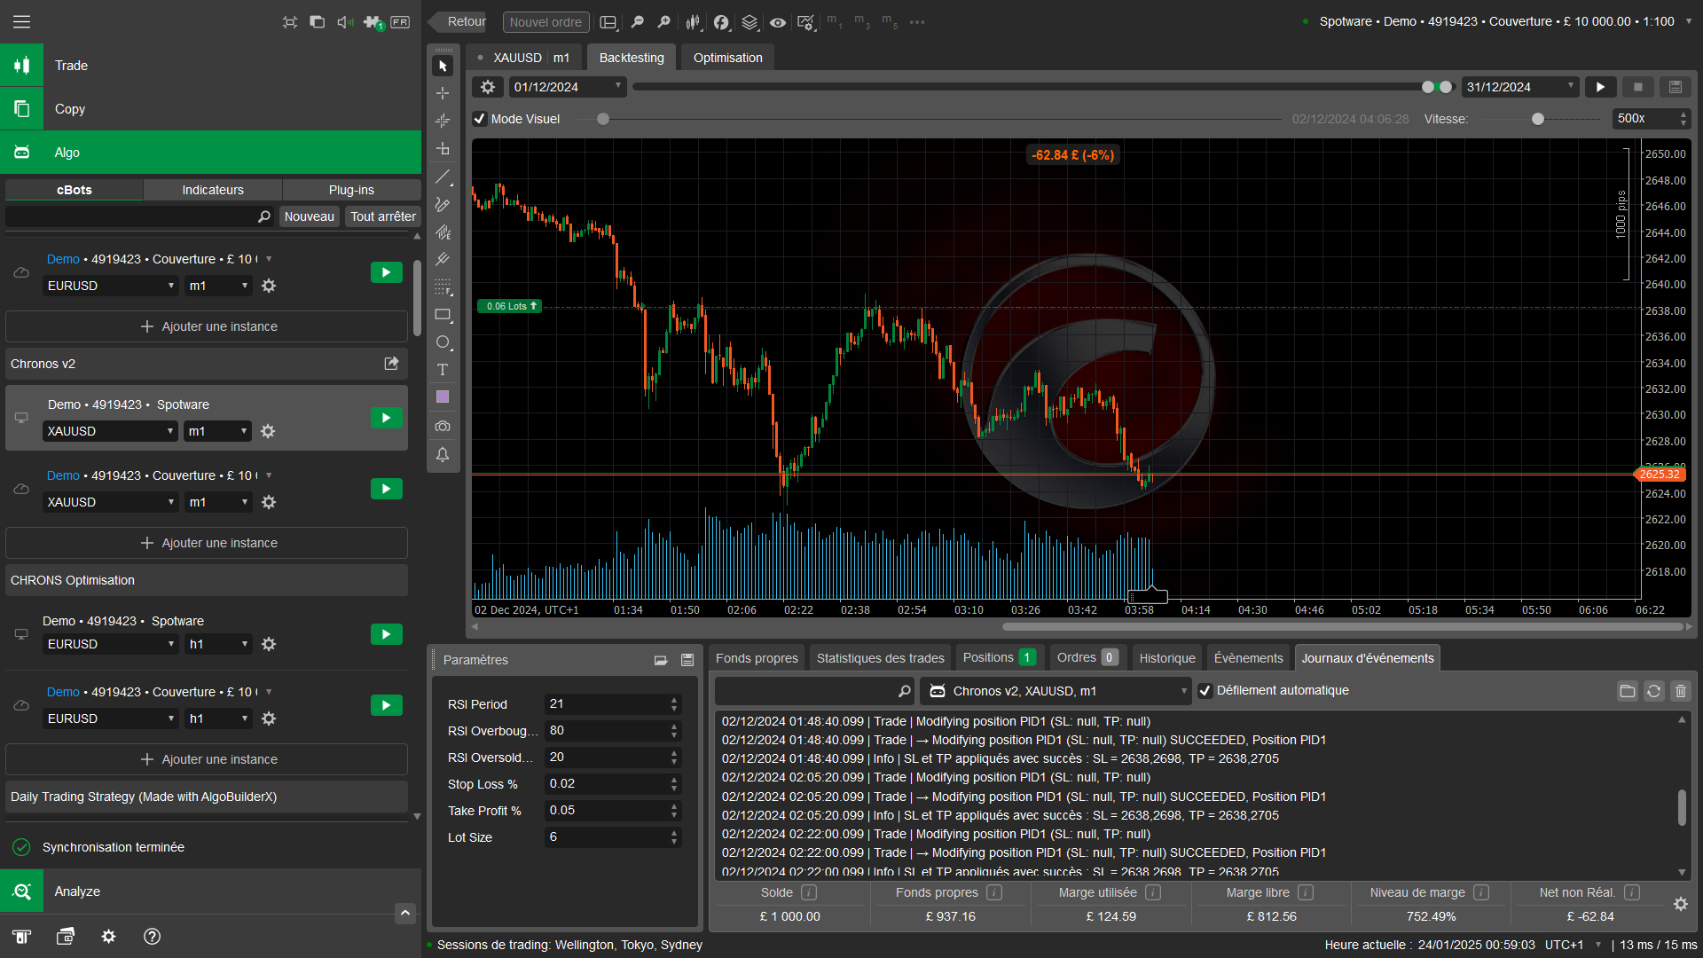Take a chart snapshot with camera icon

(443, 427)
